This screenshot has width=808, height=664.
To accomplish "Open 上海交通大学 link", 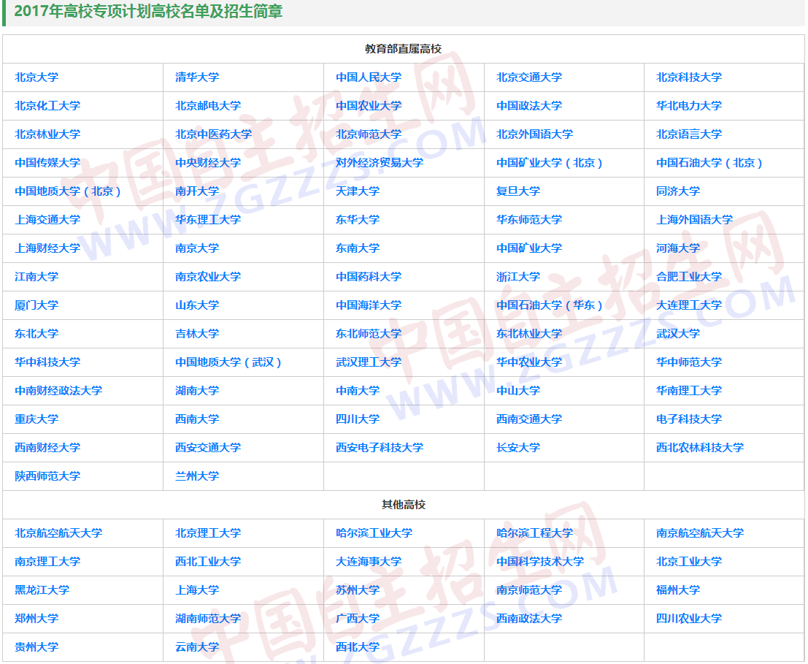I will (47, 220).
